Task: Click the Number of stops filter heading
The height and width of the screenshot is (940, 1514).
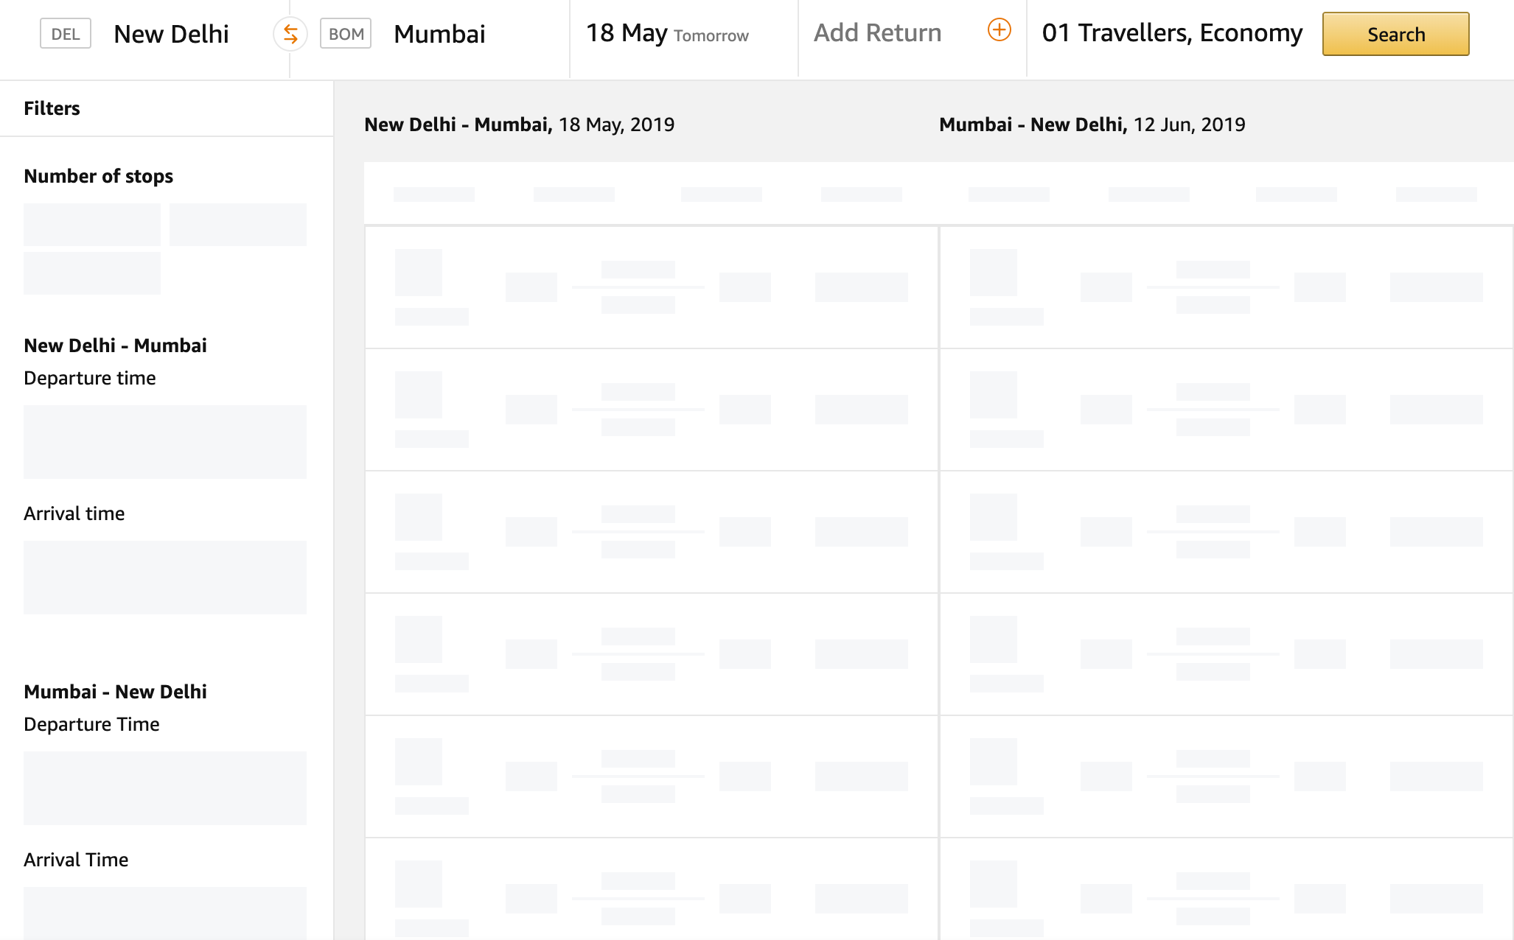Action: tap(98, 176)
